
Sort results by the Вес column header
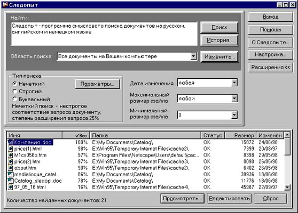click(x=76, y=135)
